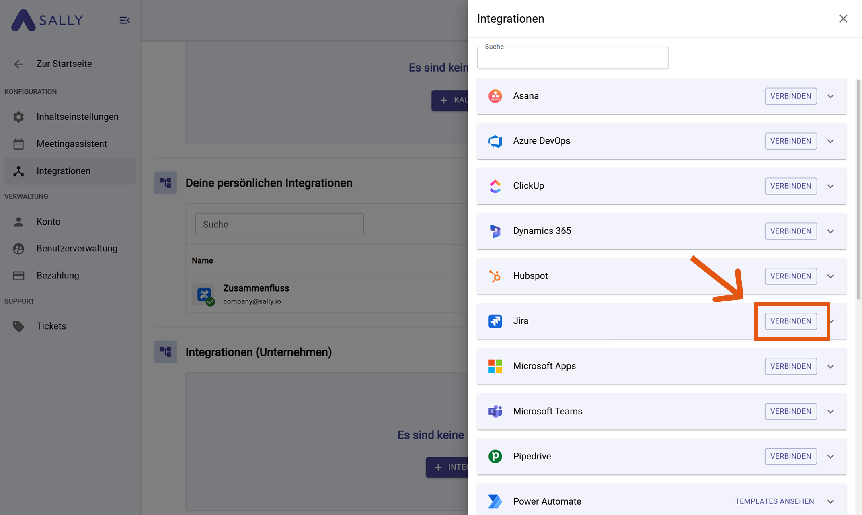The height and width of the screenshot is (515, 862).
Task: Open Bezahlung menu item
Action: point(70,276)
